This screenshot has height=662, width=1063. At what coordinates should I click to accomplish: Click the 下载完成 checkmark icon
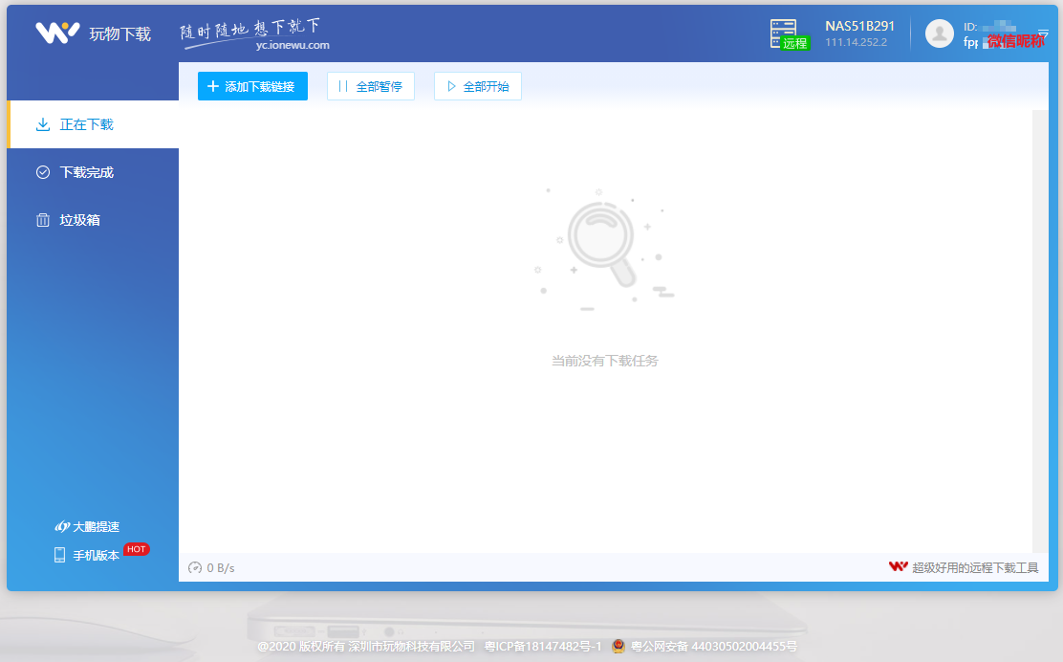point(42,172)
